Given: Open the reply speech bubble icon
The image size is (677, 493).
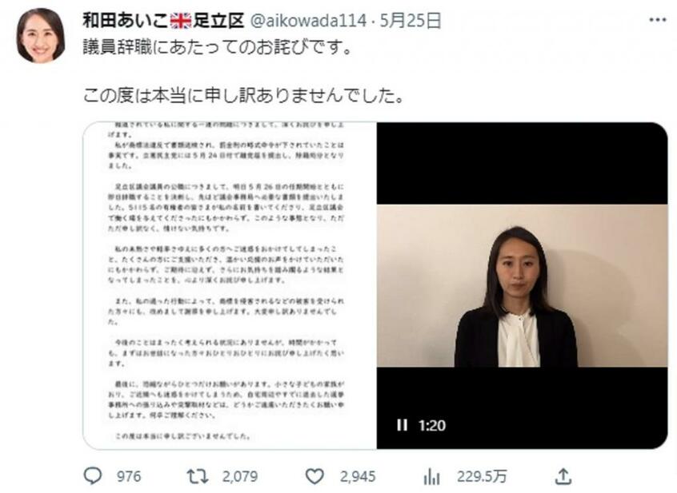Looking at the screenshot, I should pyautogui.click(x=92, y=475).
